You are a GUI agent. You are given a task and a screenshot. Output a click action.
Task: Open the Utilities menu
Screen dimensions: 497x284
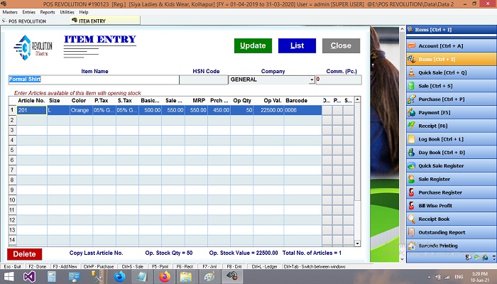(x=67, y=12)
